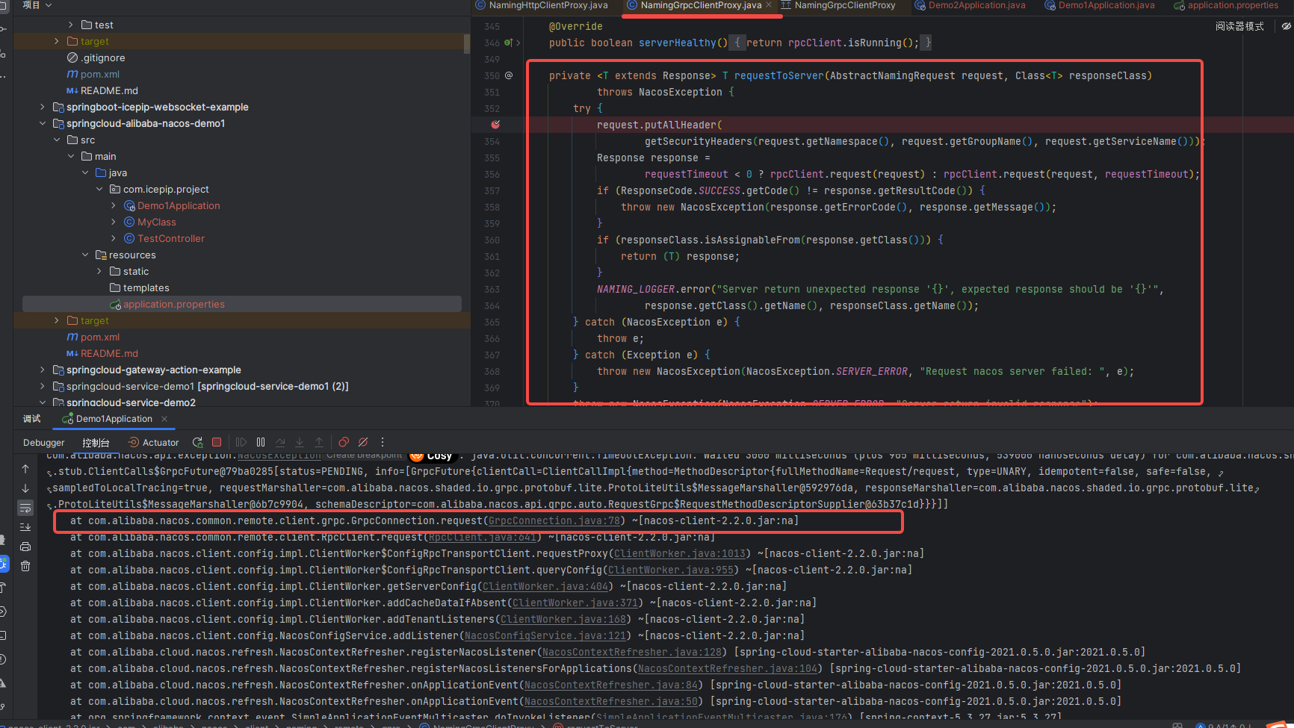Viewport: 1294px width, 728px height.
Task: Collapse the src folder
Action: coord(57,140)
